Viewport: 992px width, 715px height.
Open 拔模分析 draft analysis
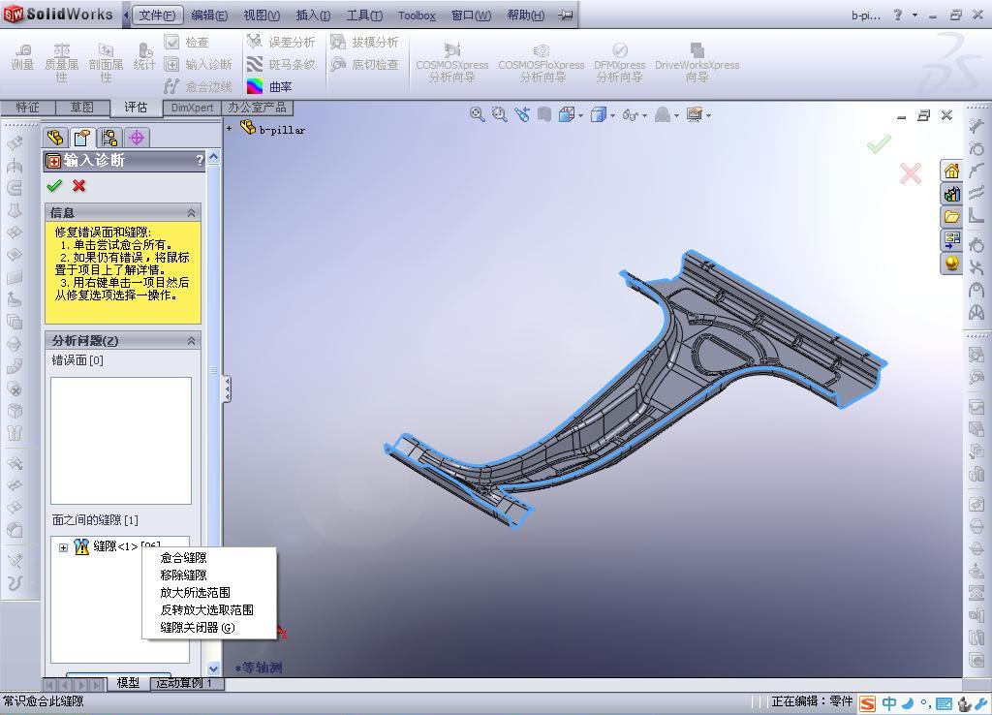tap(364, 43)
